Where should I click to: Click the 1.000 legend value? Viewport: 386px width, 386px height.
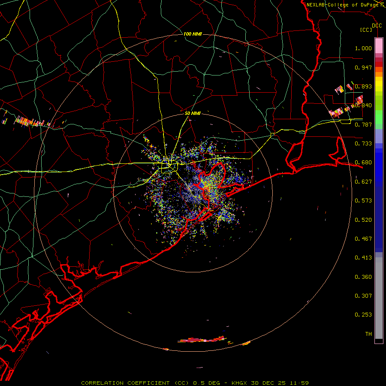363,48
